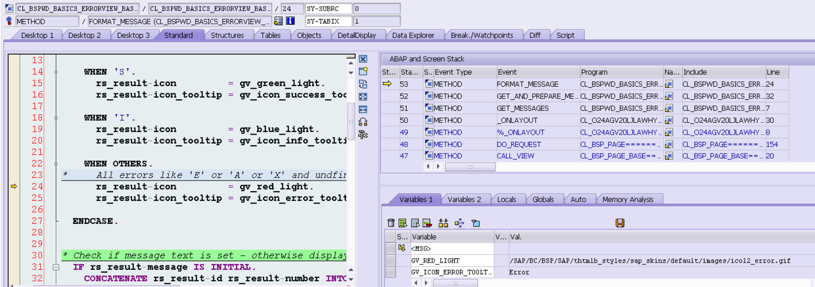
Task: Click the orange save icon in Variables panel
Action: pyautogui.click(x=620, y=223)
